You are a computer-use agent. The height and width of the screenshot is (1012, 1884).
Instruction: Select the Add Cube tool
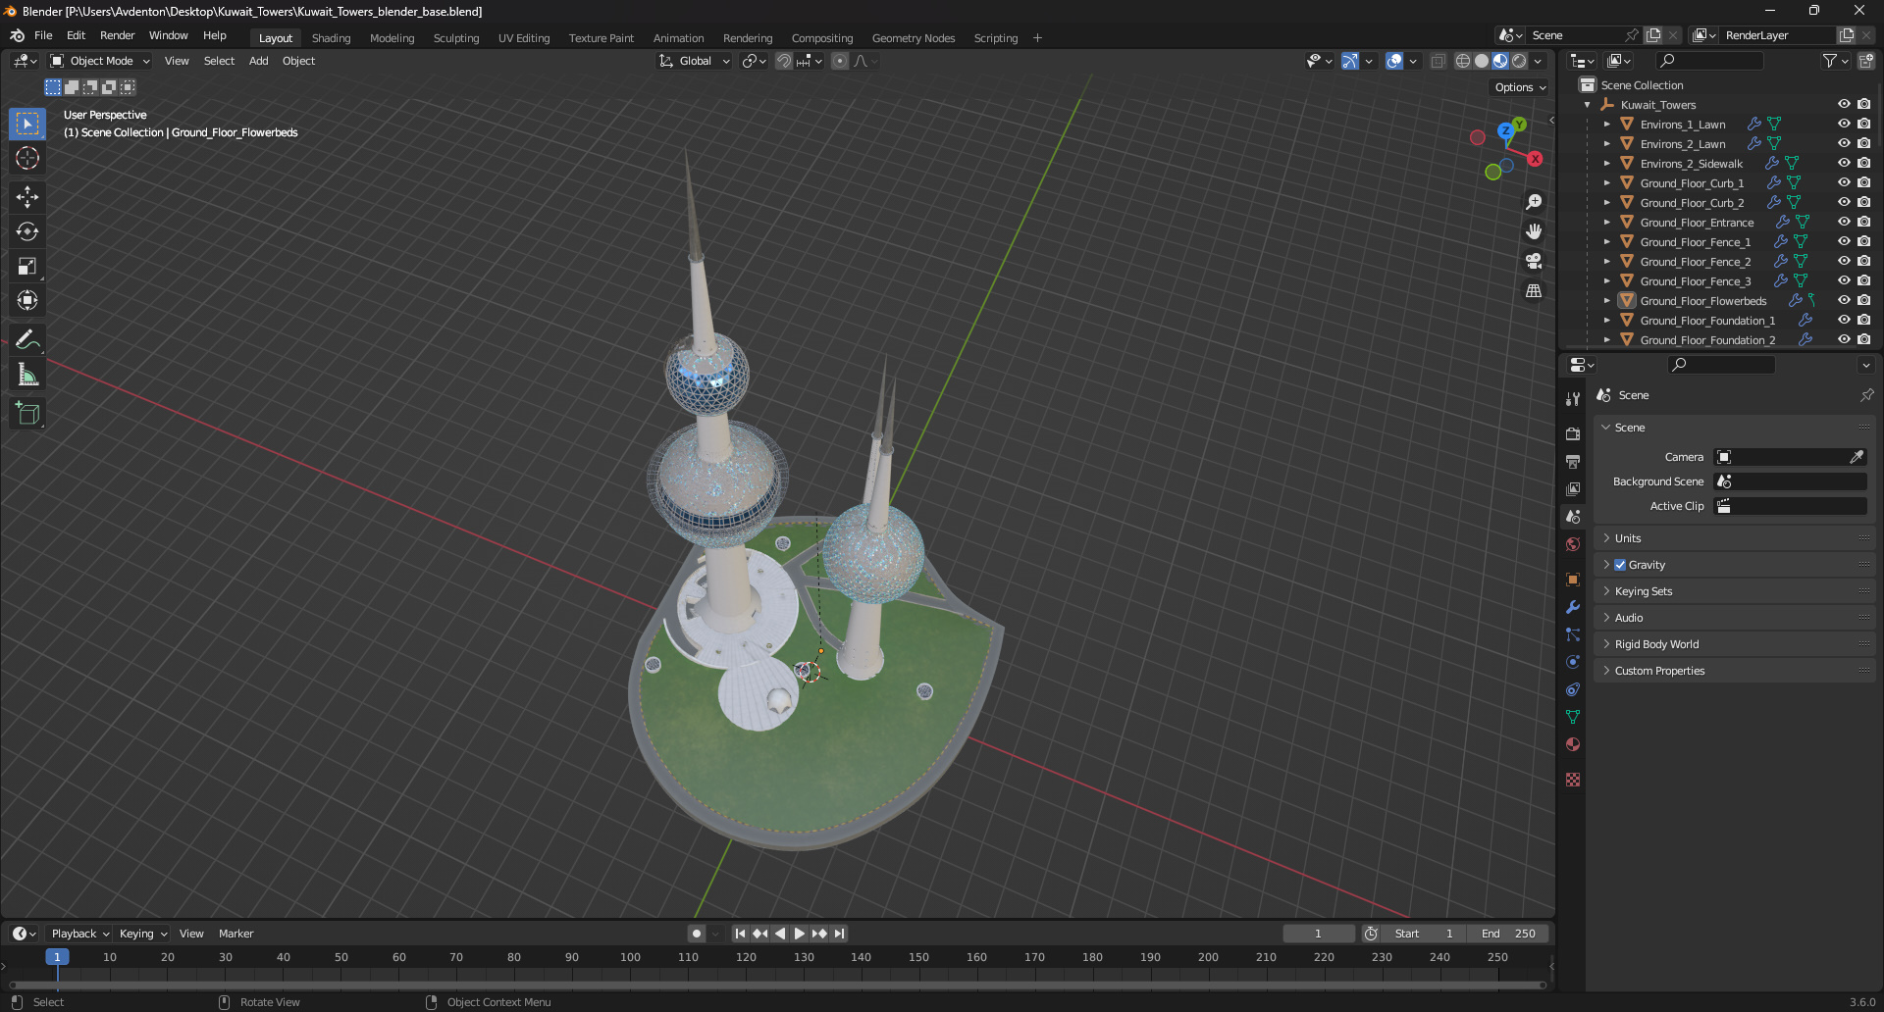click(27, 413)
